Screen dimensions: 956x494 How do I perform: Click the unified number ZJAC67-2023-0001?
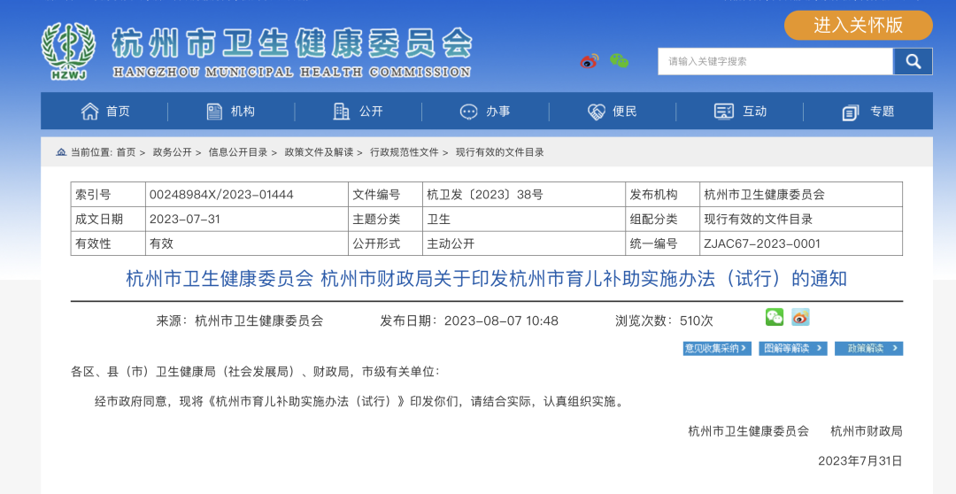tap(762, 243)
